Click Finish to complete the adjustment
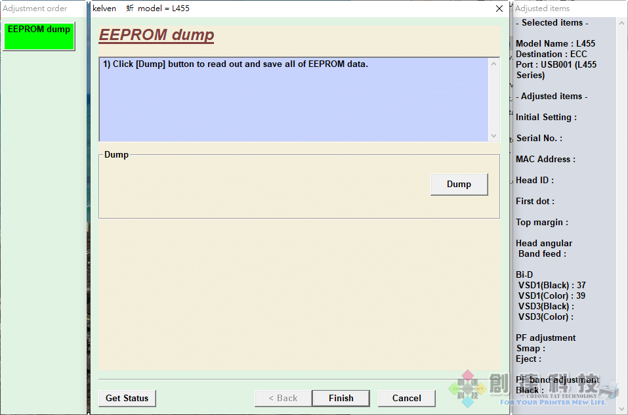628x415 pixels. point(341,398)
